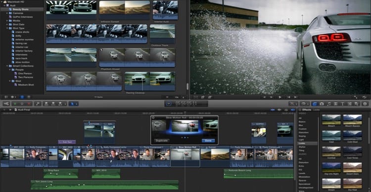Viewport: 371px width, 192px height.
Task: Toggle loop playback in the viewer
Action: point(365,97)
